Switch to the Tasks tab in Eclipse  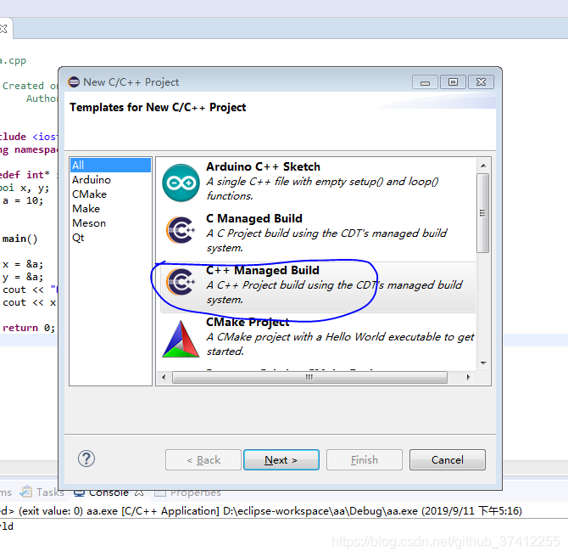point(42,492)
